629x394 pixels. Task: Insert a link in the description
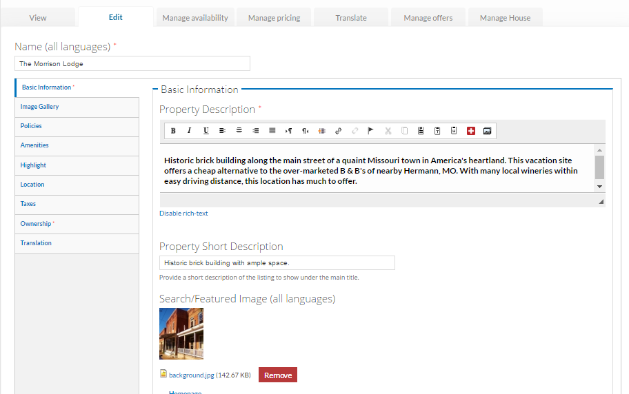(x=338, y=131)
